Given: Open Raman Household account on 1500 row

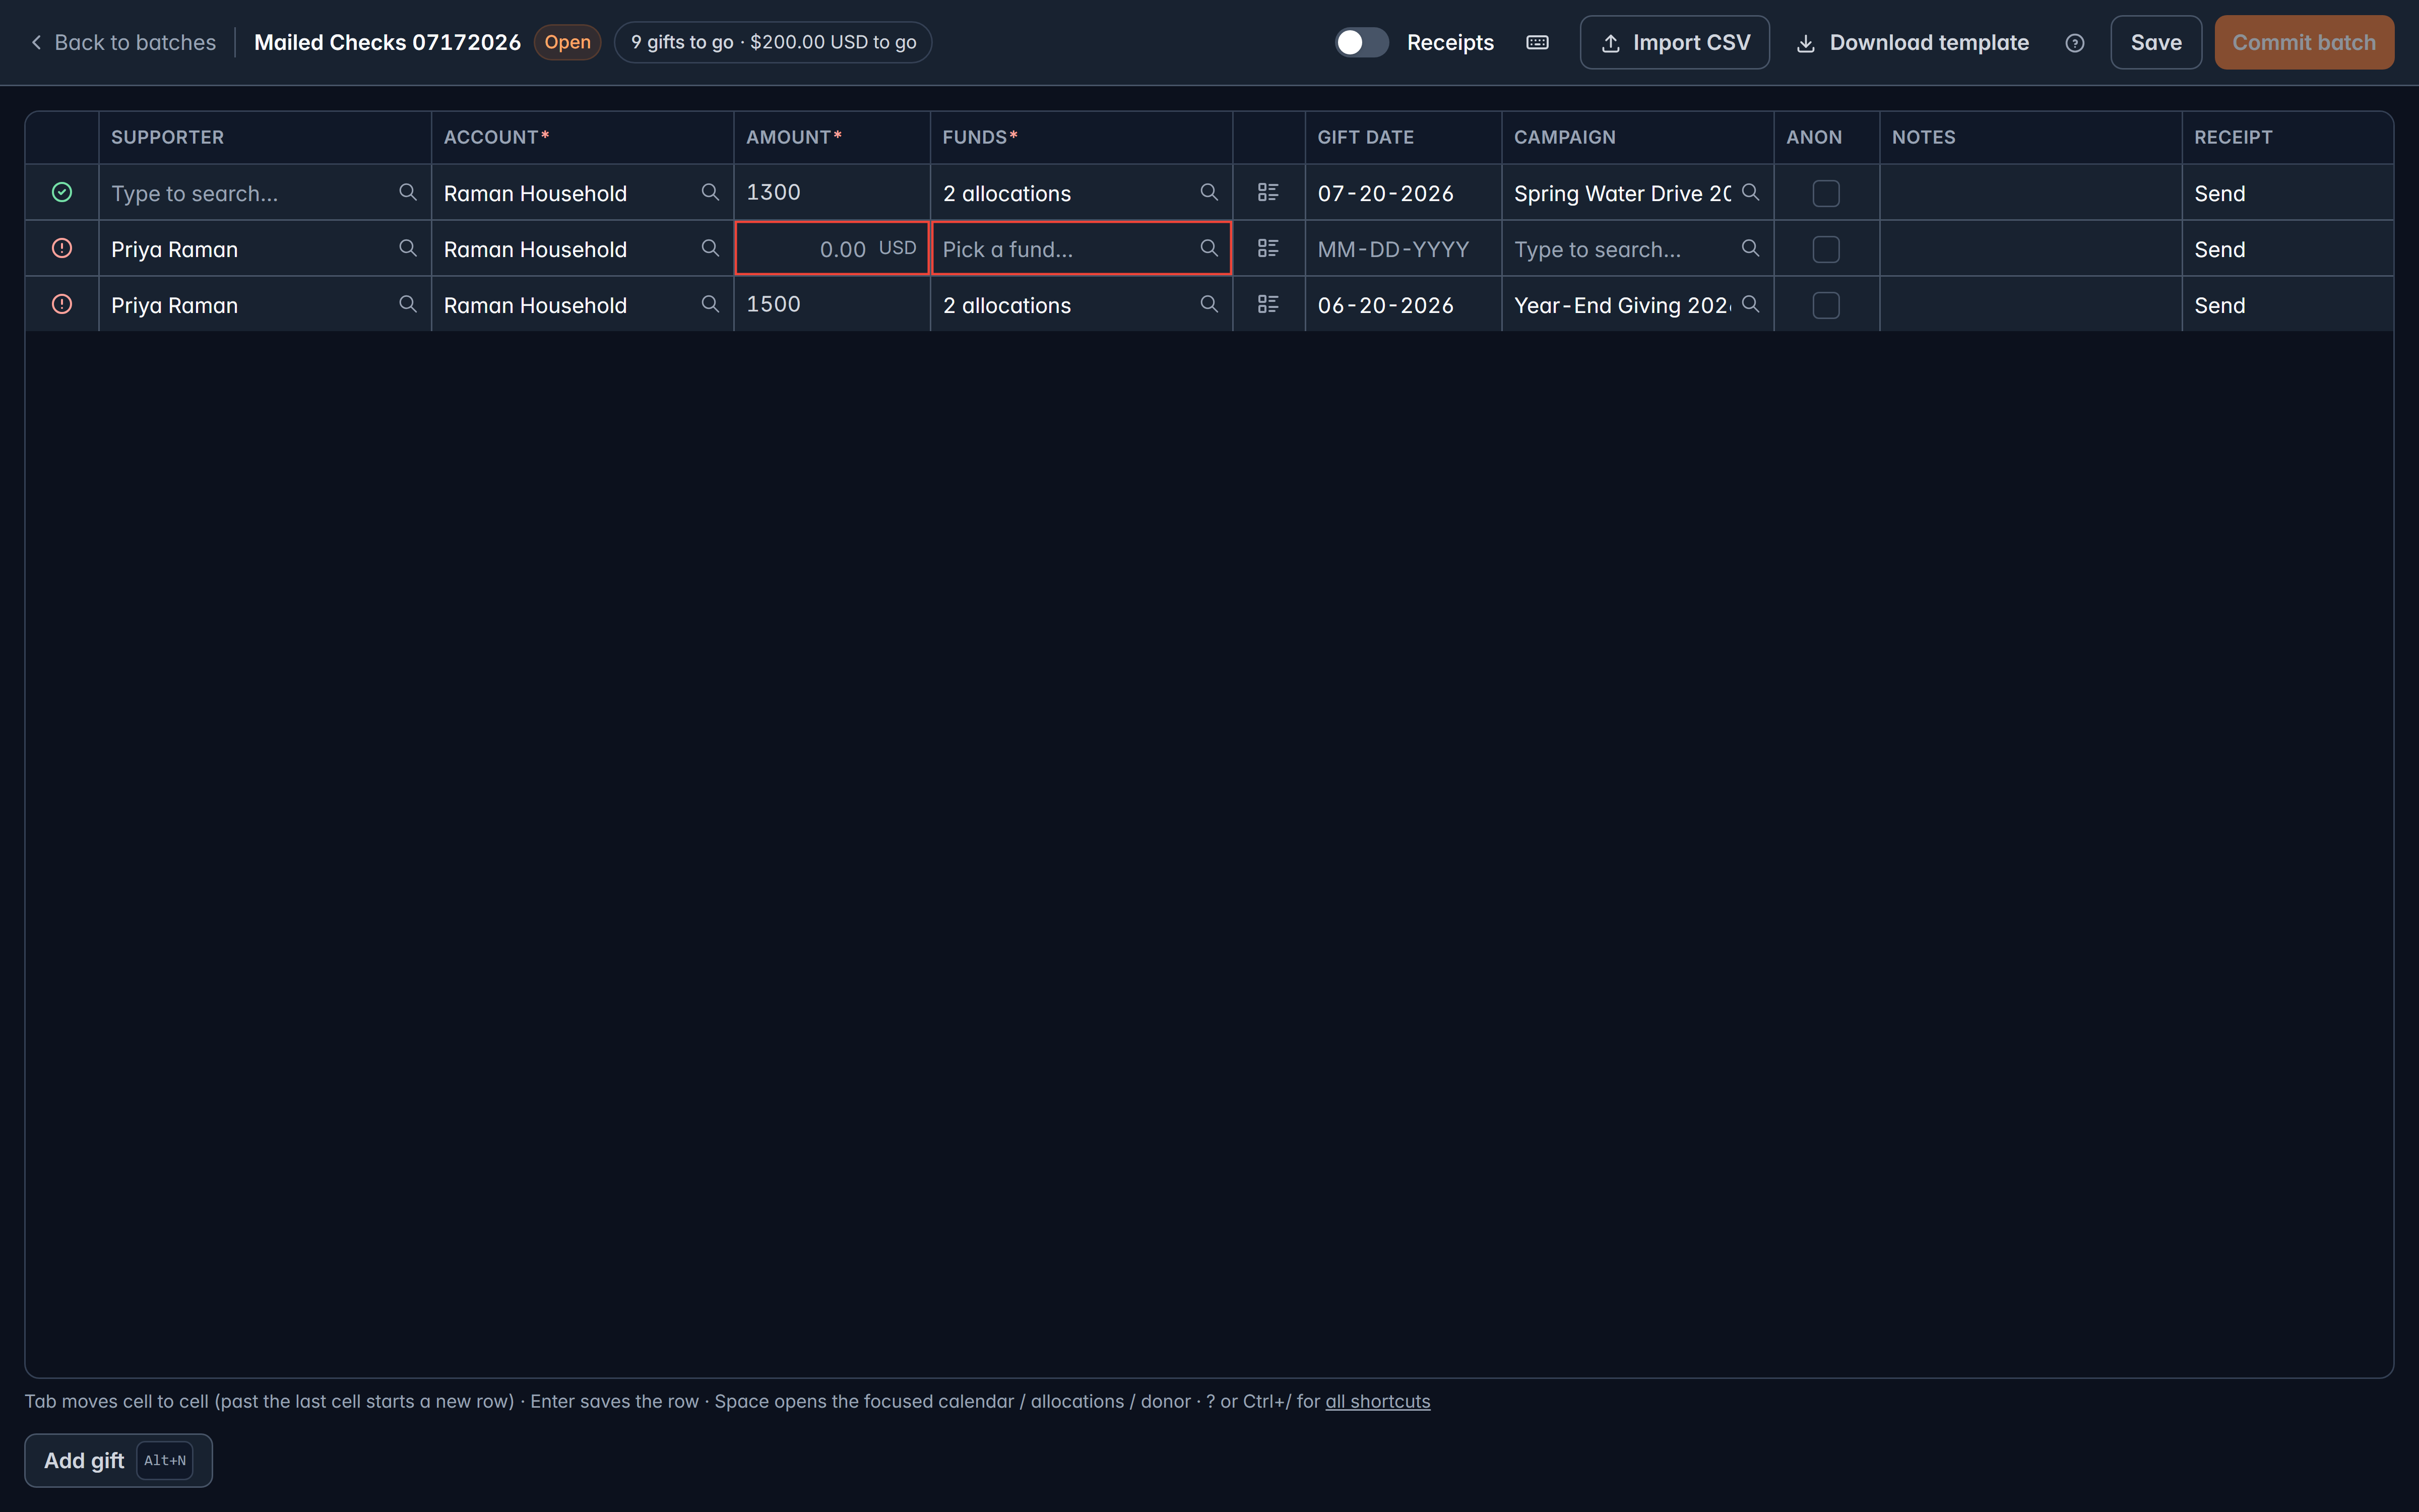Looking at the screenshot, I should pyautogui.click(x=582, y=304).
